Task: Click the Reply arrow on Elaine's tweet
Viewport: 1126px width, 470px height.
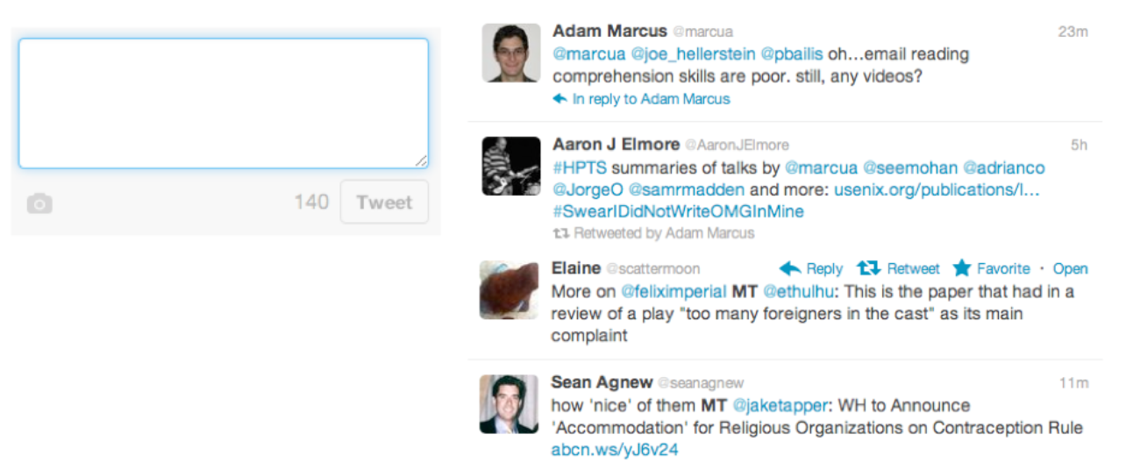Action: 790,268
